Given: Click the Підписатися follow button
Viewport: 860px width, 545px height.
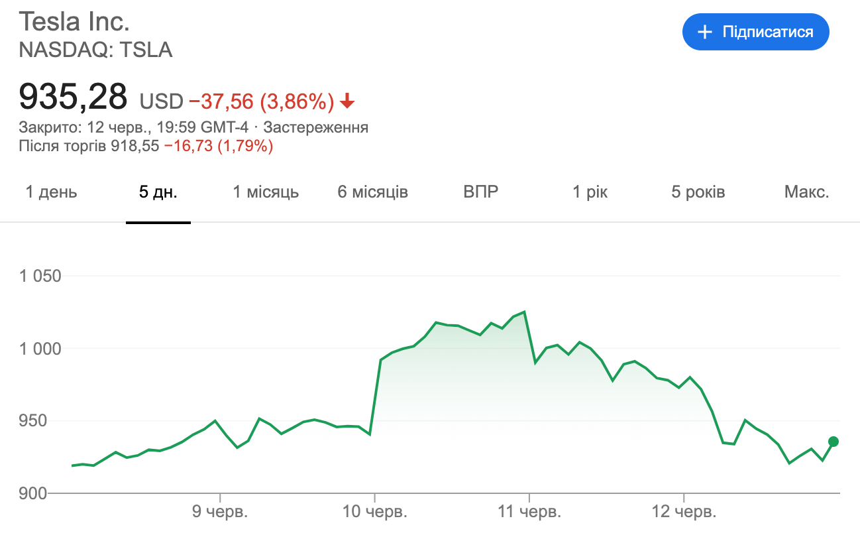Looking at the screenshot, I should tap(755, 32).
